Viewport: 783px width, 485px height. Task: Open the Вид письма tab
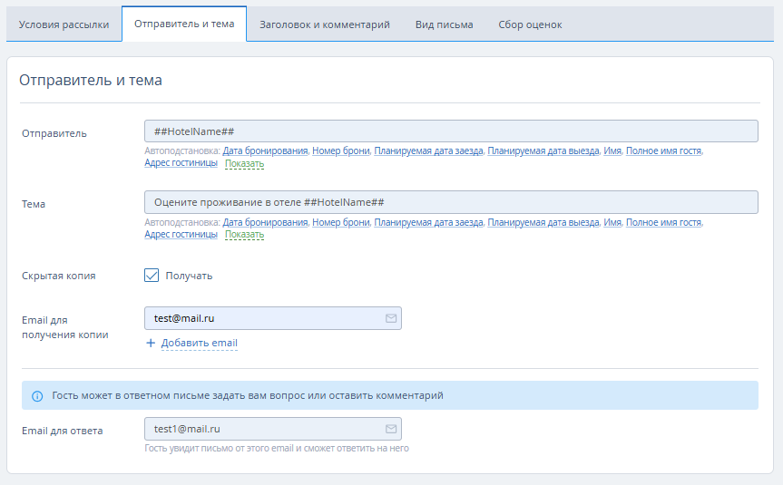click(x=444, y=24)
